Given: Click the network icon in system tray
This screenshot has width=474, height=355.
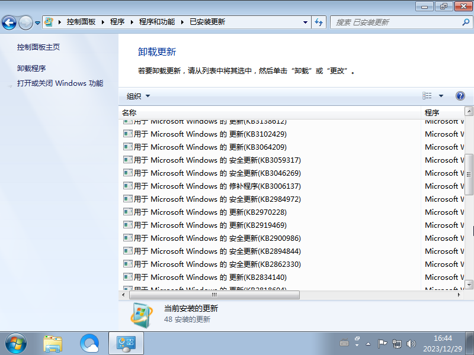Looking at the screenshot, I should click(397, 343).
